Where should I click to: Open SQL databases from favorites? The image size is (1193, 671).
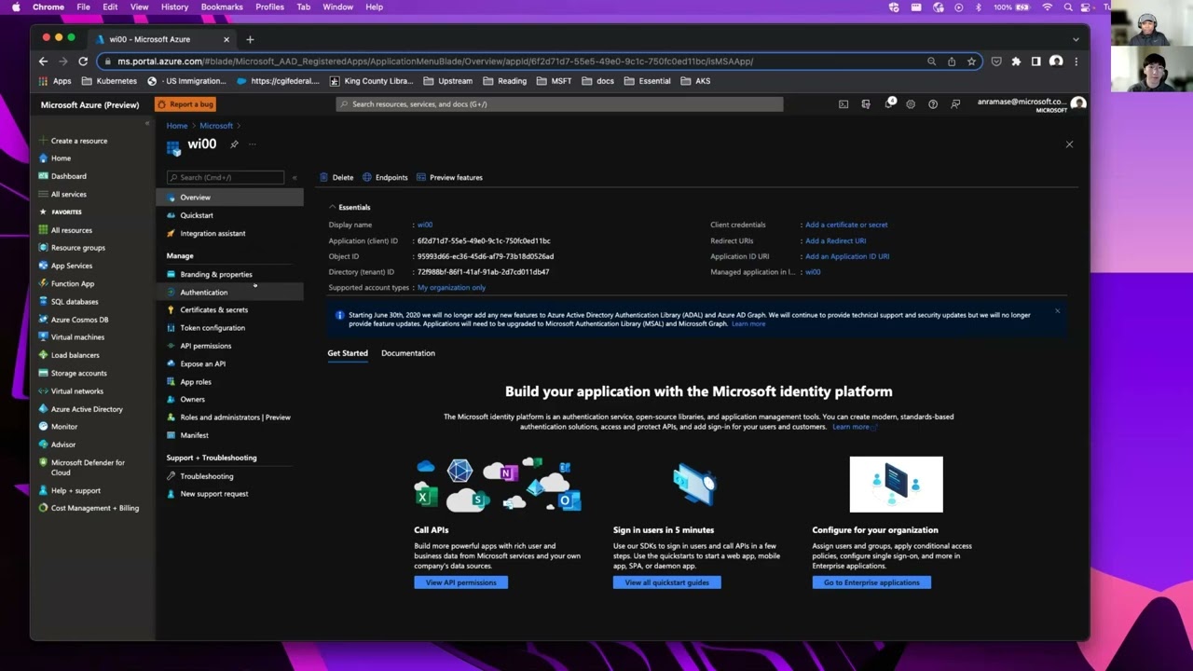[74, 302]
